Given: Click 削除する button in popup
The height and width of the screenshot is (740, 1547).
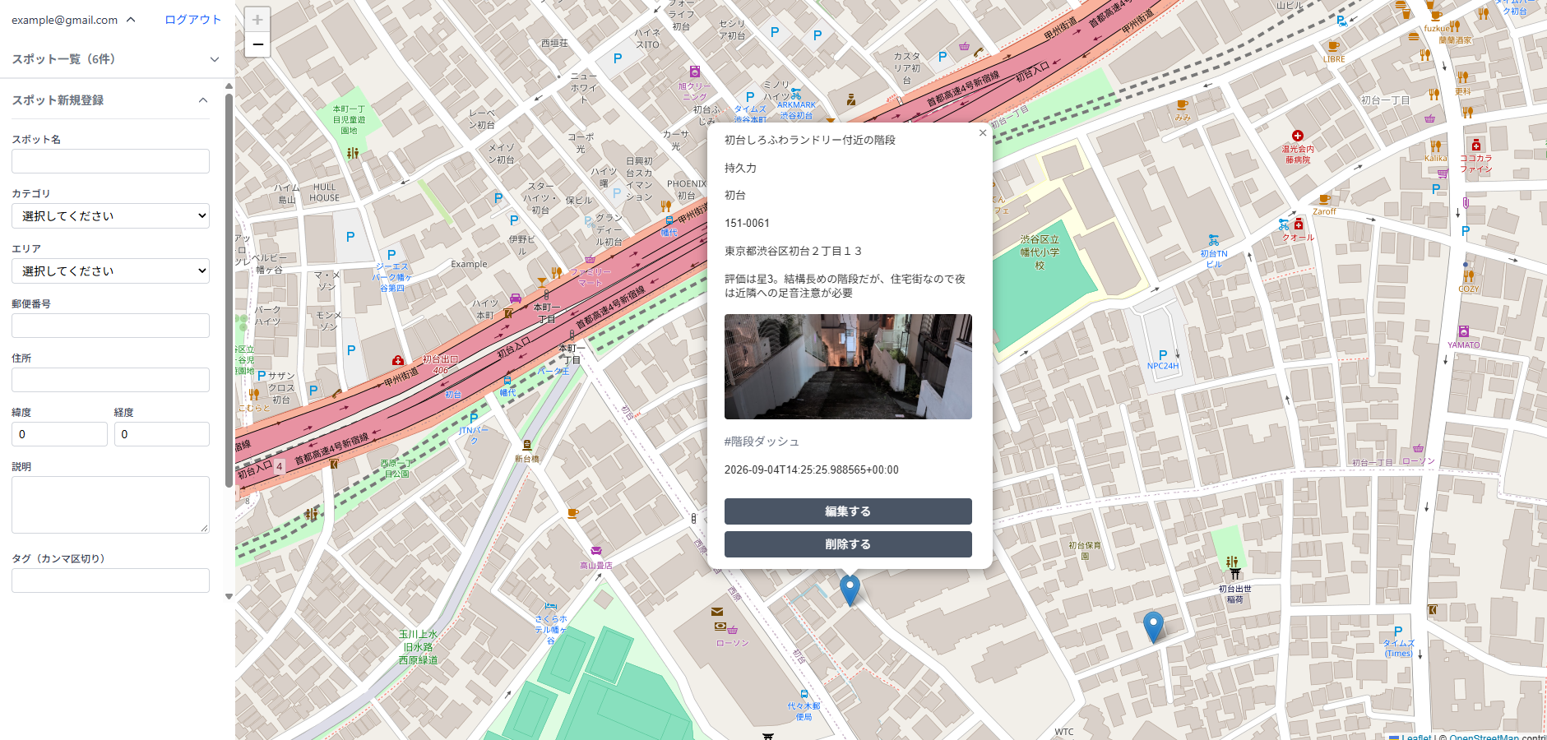Looking at the screenshot, I should [848, 544].
